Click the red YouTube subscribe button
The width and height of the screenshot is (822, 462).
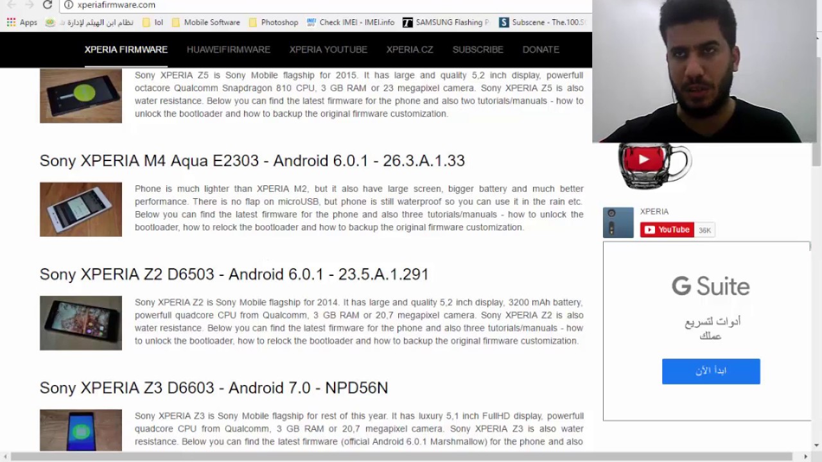(x=667, y=230)
